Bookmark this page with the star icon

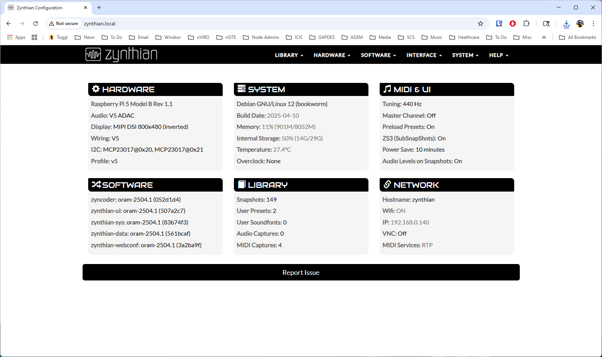pos(481,24)
